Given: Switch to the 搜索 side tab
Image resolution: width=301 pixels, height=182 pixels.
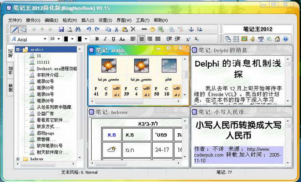Looking at the screenshot, I should point(10,87).
